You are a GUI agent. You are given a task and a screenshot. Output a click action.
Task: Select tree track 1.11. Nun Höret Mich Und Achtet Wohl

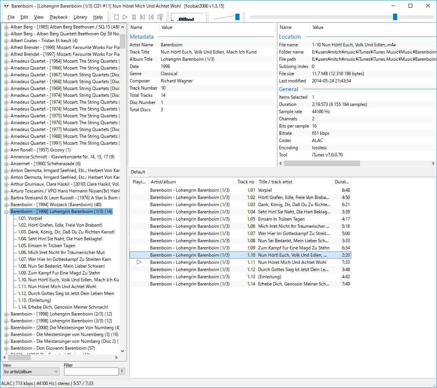pyautogui.click(x=57, y=287)
